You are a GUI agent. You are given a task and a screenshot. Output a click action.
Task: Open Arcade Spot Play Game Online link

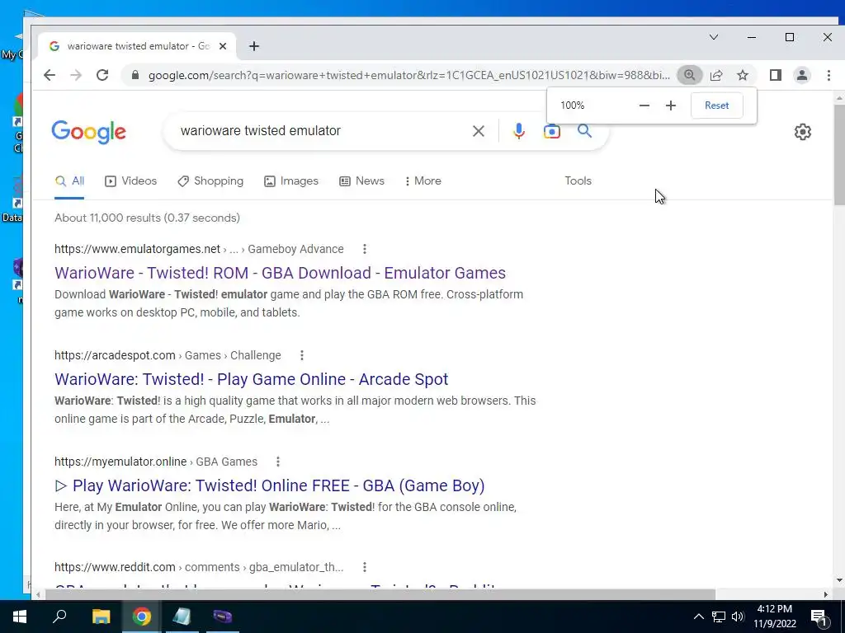click(251, 379)
